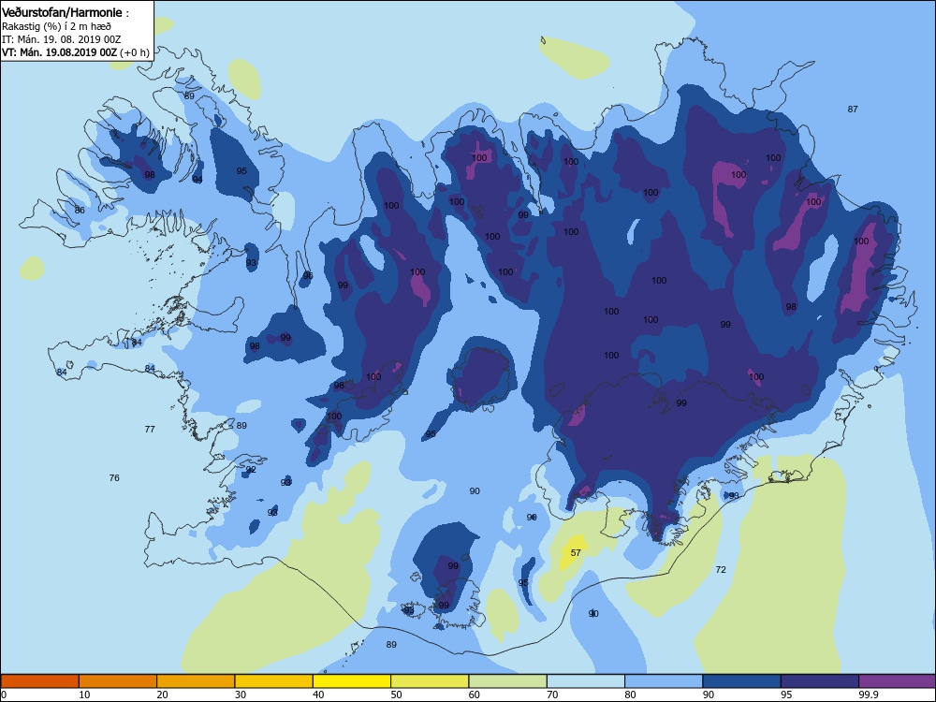Click the yellow-green 50–60 legend swatch
936x702 pixels.
pyautogui.click(x=430, y=681)
